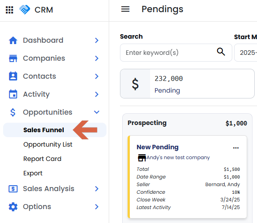
Task: Open Opportunity List submenu item
Action: coord(48,144)
